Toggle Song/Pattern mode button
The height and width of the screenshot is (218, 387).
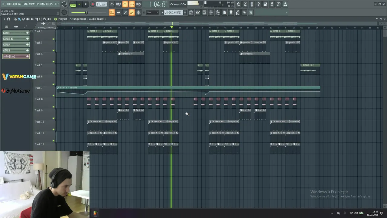73,5
